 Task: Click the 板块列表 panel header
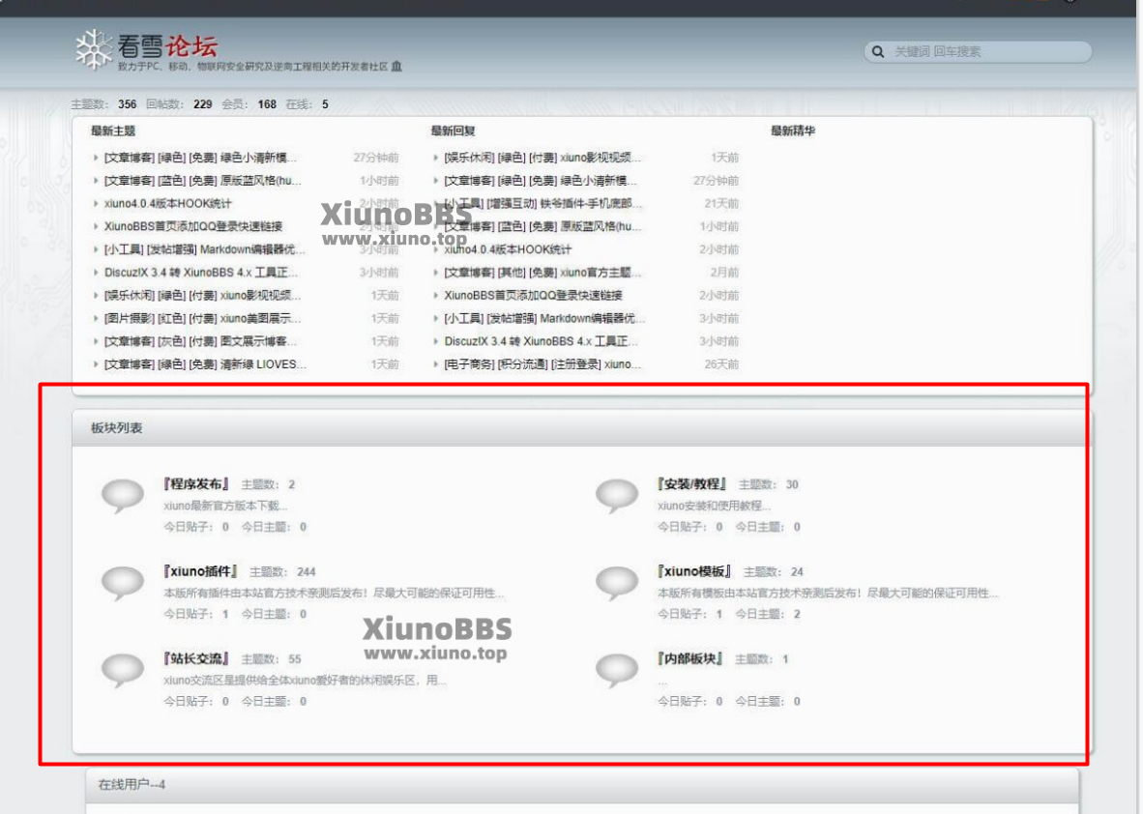[x=582, y=427]
